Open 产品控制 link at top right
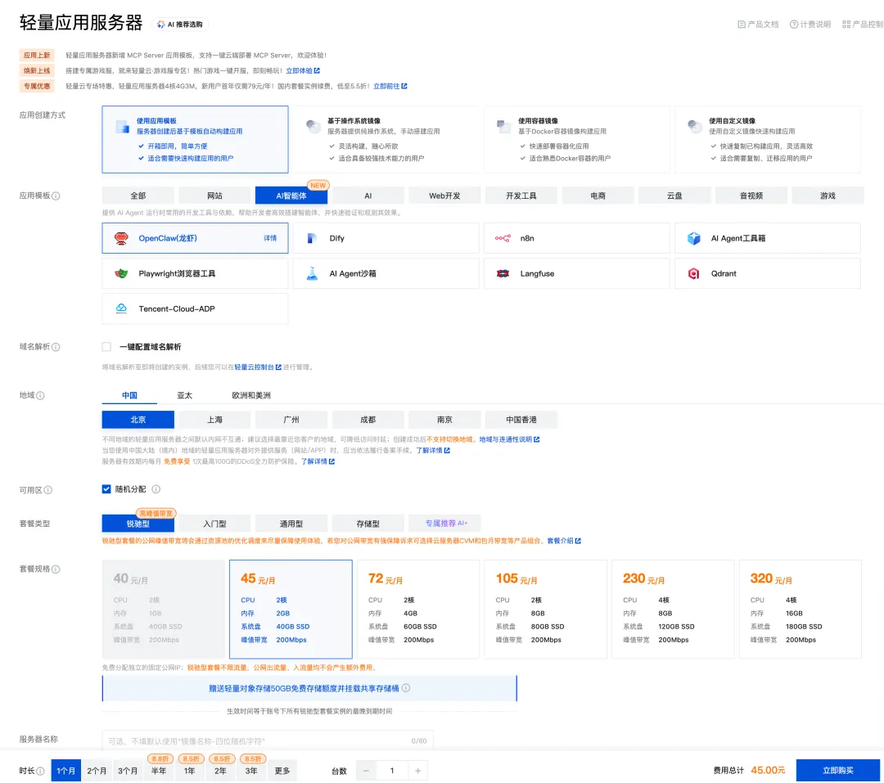Viewport: 884px width, 783px height. pos(864,25)
